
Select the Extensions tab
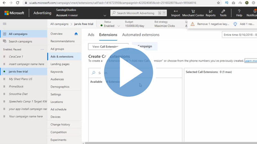coord(108,35)
